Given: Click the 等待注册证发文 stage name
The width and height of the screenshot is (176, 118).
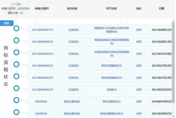Looking at the screenshot, I should [112, 102].
